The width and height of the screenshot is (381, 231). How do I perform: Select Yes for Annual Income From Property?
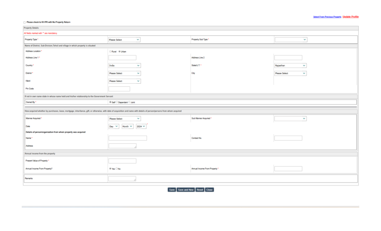[110, 169]
